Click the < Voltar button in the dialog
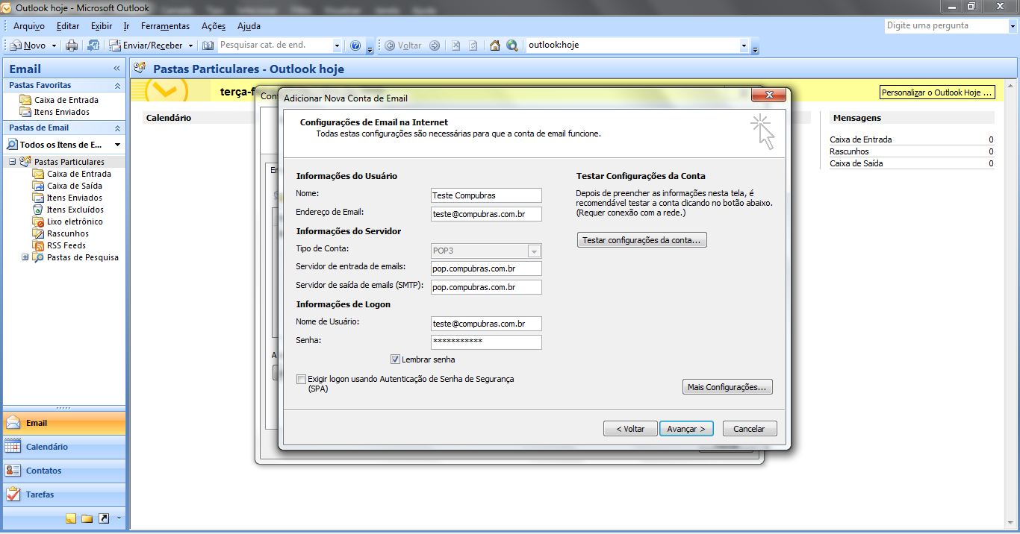 pos(630,429)
